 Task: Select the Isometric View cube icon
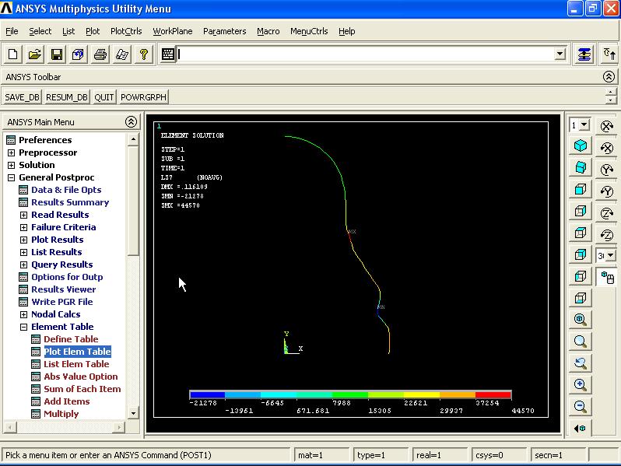[x=581, y=146]
